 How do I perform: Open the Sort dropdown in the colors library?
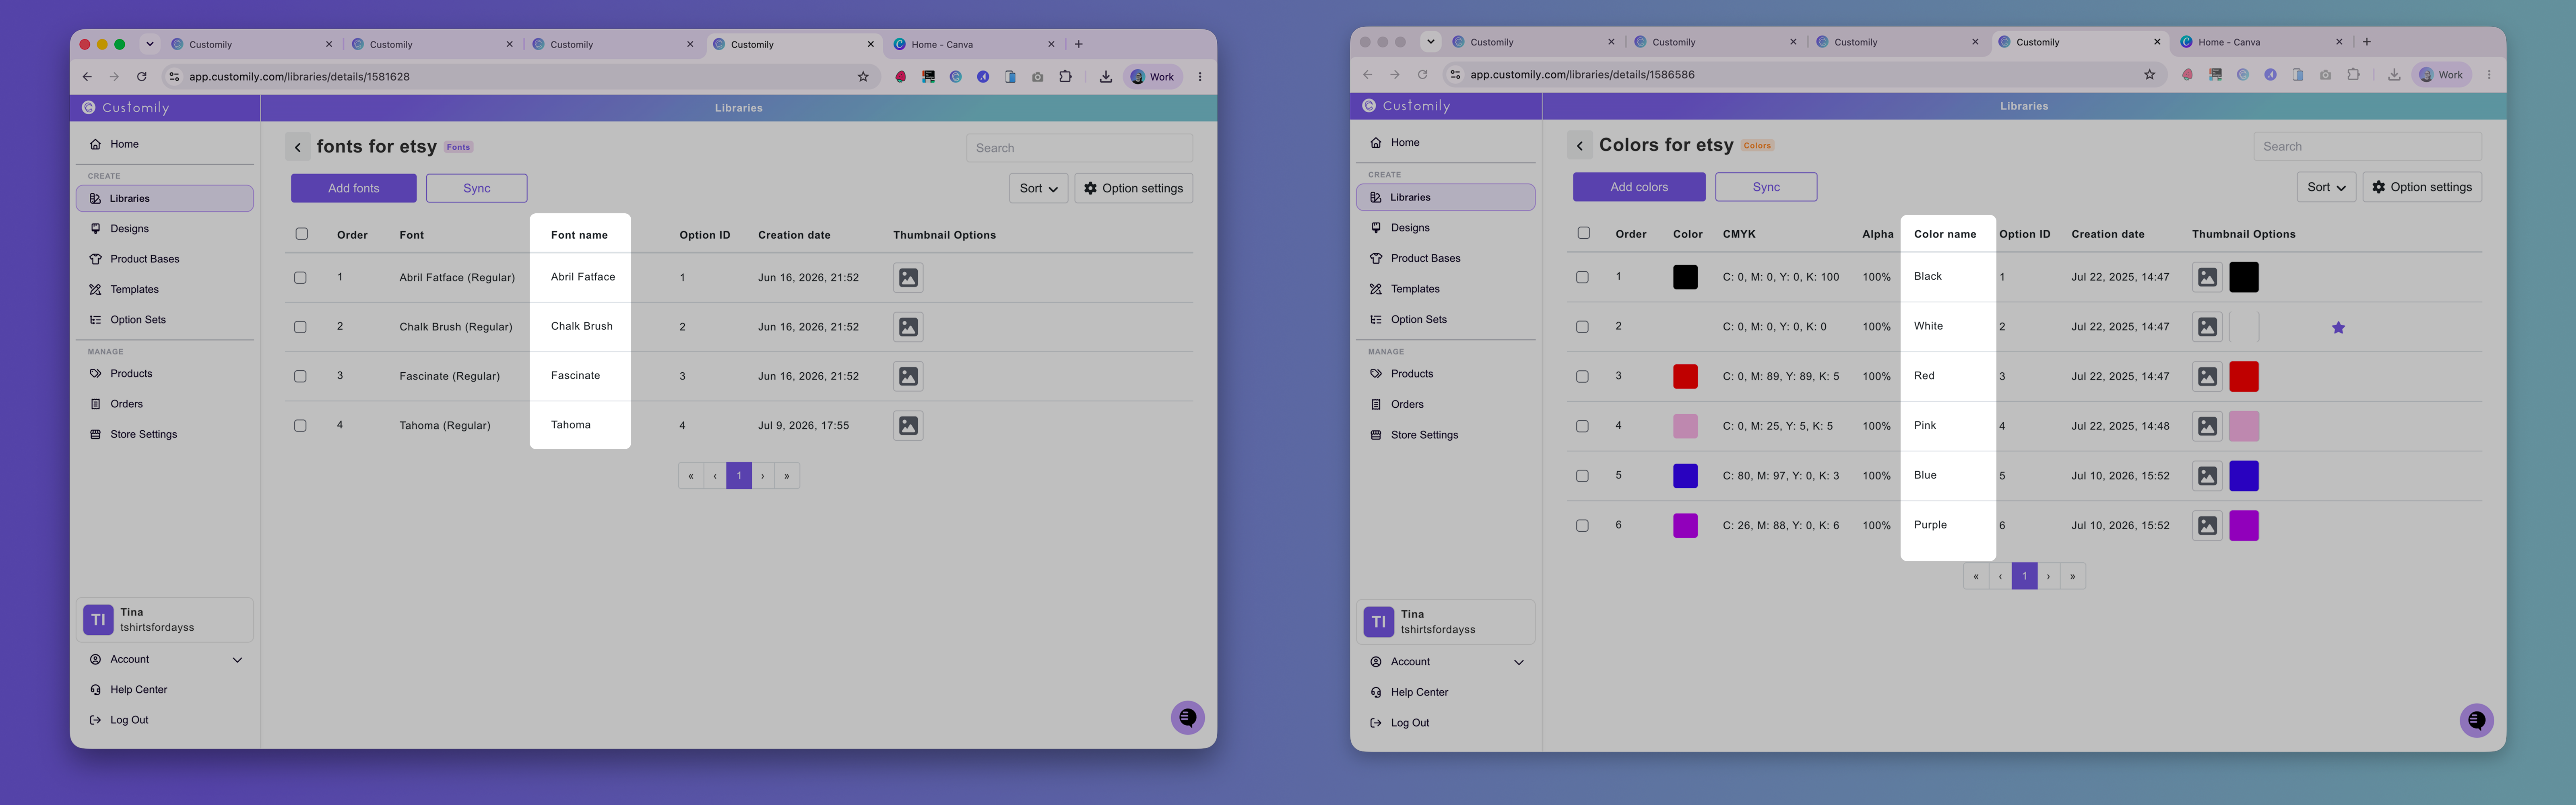[x=2326, y=187]
